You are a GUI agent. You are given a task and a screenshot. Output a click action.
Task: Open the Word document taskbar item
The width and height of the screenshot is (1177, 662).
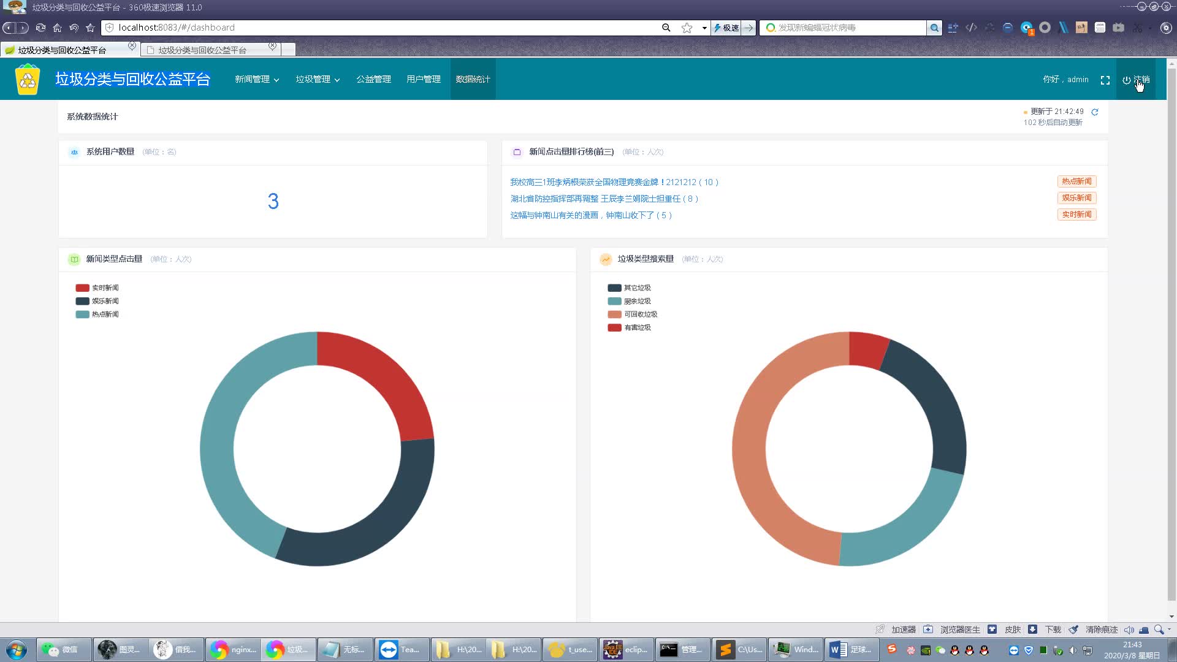point(850,649)
